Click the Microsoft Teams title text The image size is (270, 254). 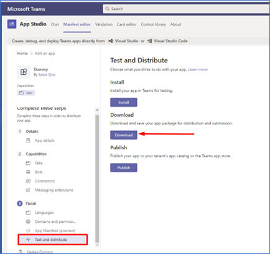[26, 9]
